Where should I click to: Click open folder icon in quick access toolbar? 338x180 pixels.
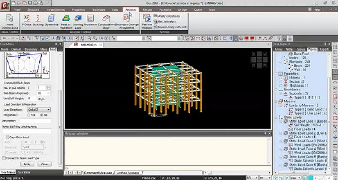click(19, 3)
